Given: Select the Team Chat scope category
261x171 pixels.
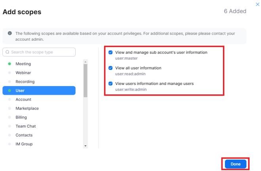Looking at the screenshot, I should (x=39, y=126).
